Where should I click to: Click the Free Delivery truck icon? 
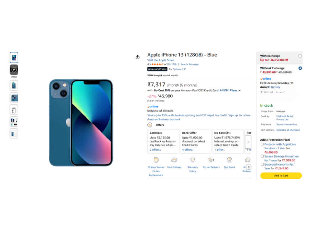pyautogui.click(x=174, y=160)
